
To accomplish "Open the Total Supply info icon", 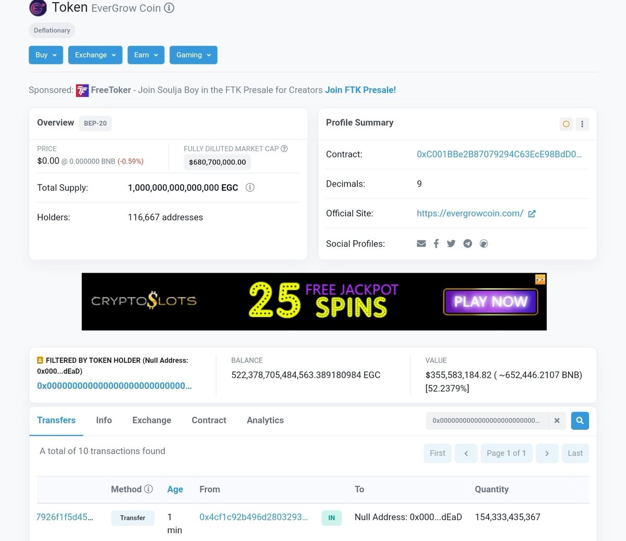I will click(x=250, y=188).
